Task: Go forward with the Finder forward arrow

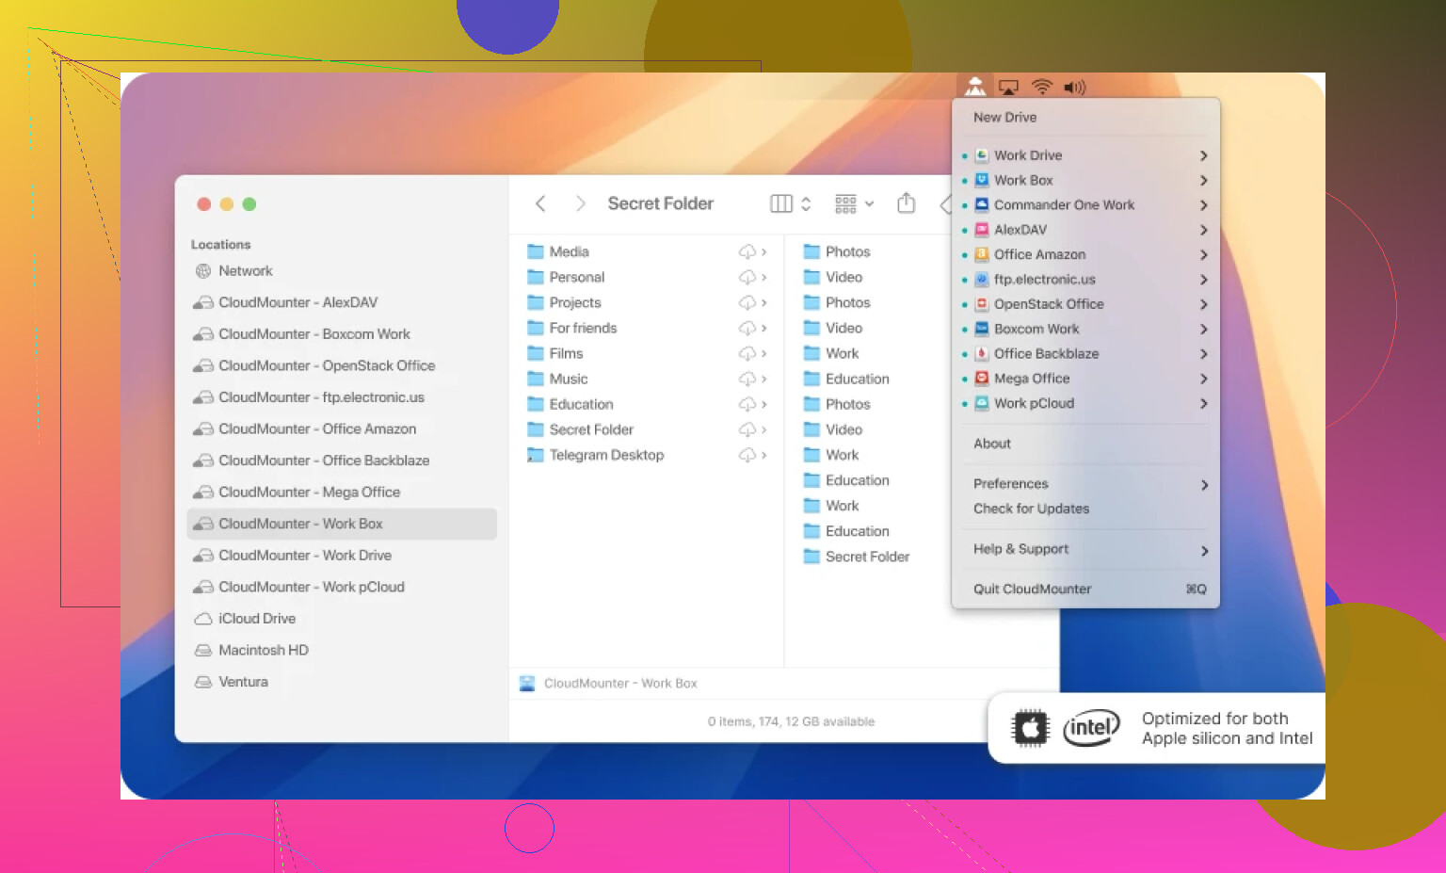Action: (580, 203)
